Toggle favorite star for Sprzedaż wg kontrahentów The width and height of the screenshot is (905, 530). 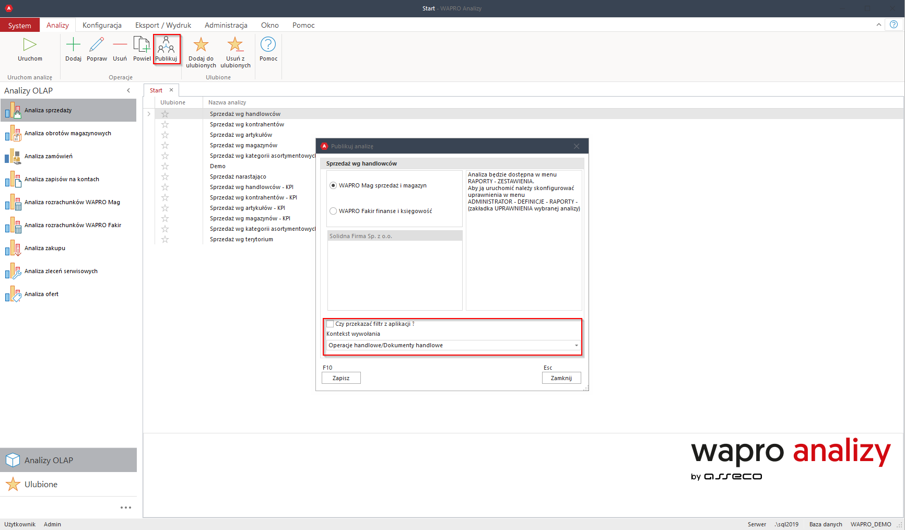tap(165, 124)
